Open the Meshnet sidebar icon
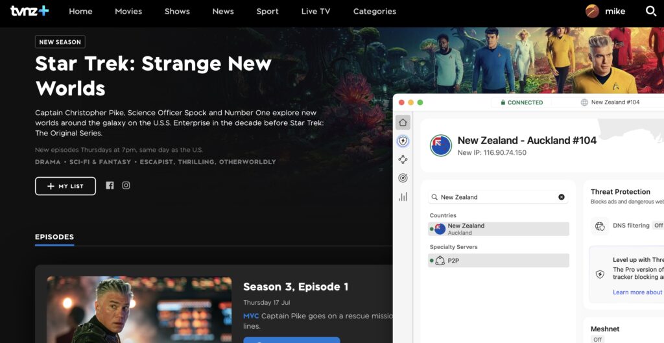Image resolution: width=664 pixels, height=343 pixels. (403, 160)
